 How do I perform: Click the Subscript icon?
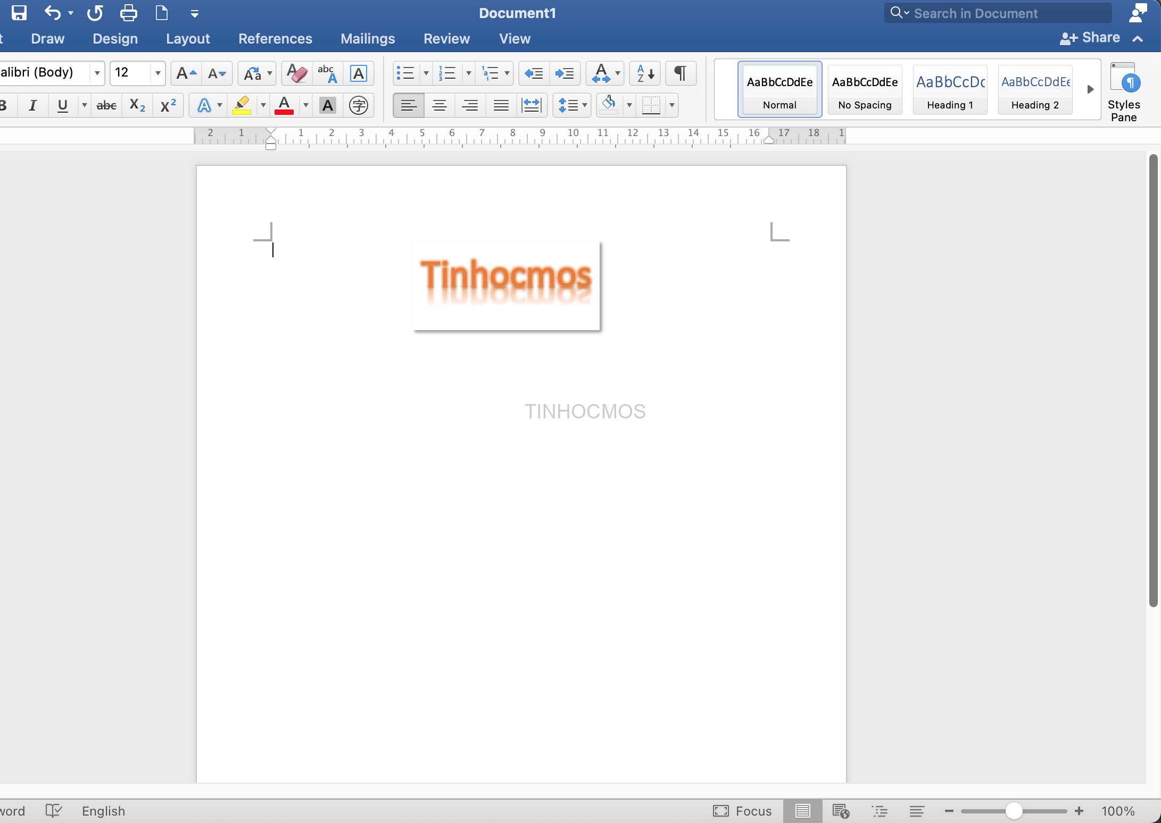[137, 105]
